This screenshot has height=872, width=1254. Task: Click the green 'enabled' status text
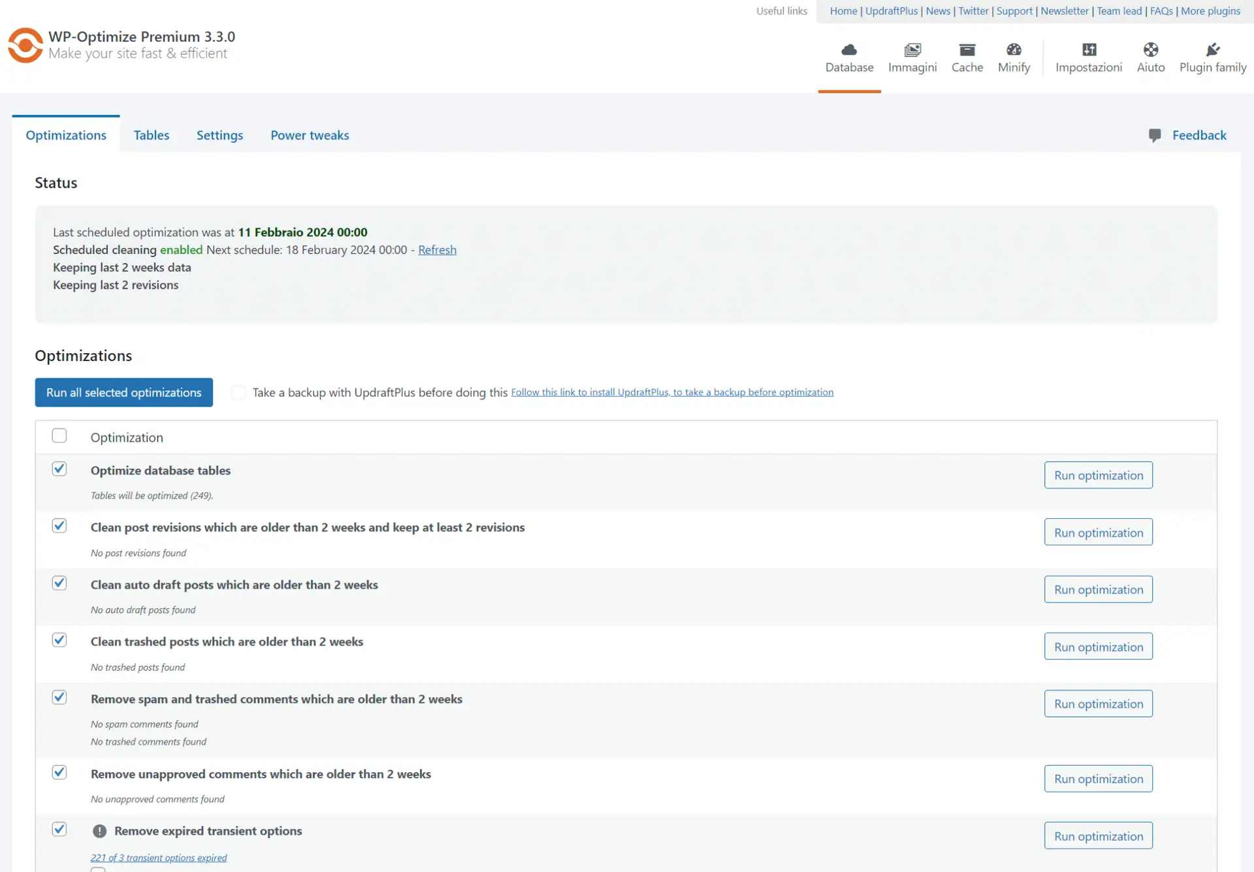182,250
